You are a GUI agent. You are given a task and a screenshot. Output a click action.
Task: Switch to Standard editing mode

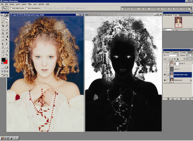[x=3, y=67]
